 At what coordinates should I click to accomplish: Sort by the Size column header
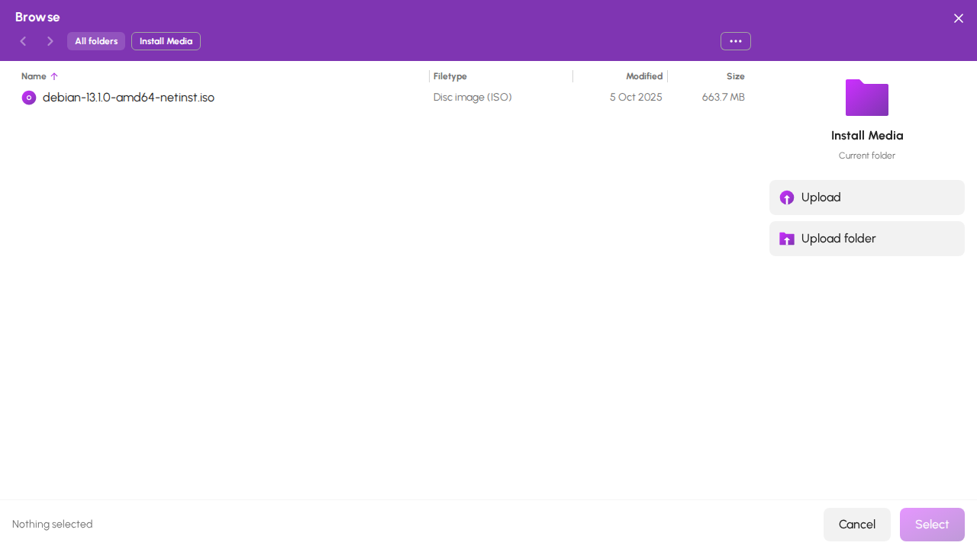tap(736, 76)
